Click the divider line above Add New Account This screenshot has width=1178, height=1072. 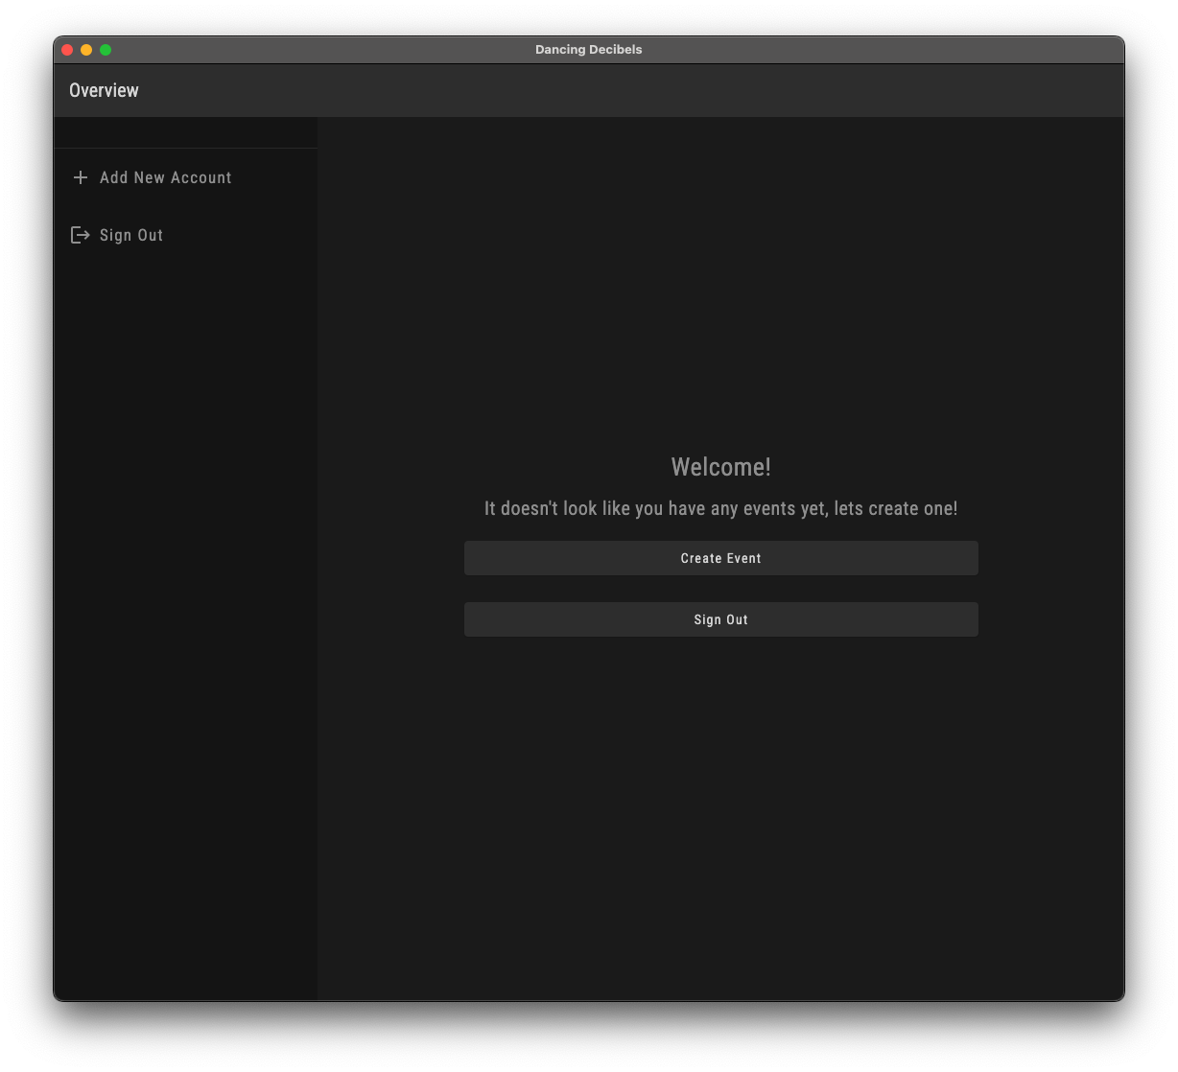[185, 149]
